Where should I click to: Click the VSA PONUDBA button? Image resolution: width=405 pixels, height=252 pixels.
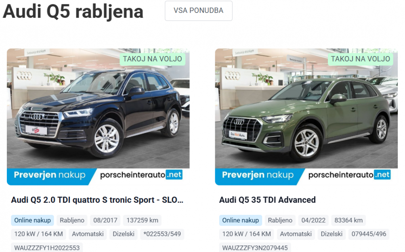pos(198,10)
